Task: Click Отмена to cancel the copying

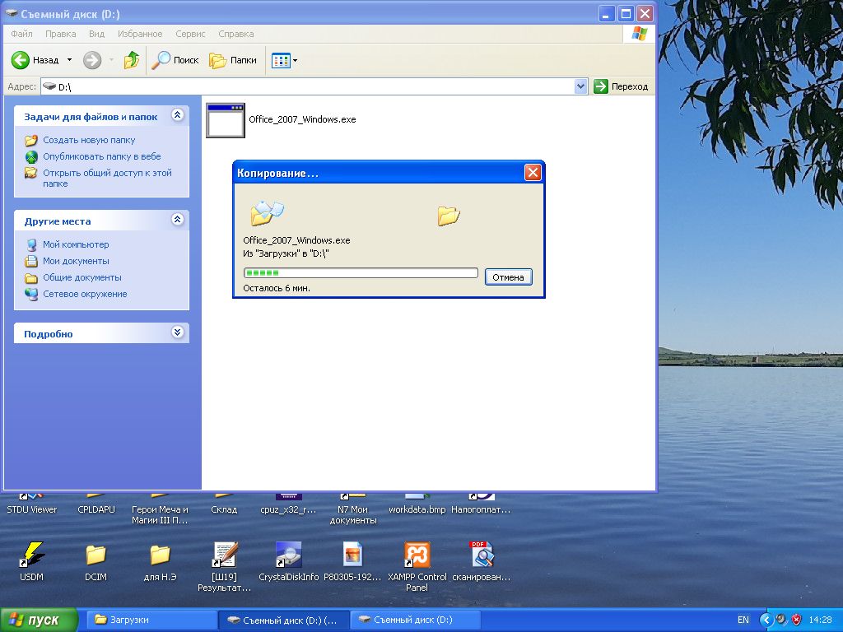Action: pos(508,277)
